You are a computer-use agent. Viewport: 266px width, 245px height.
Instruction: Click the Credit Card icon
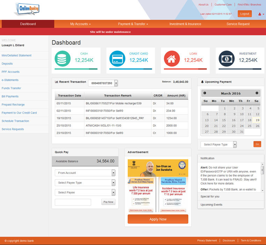pyautogui.click(x=117, y=59)
